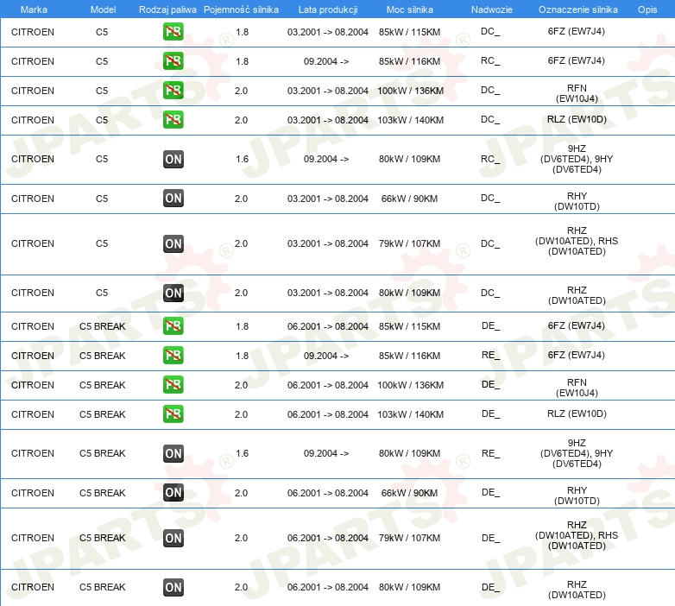Select 9HZ (DV6TED4) engine code in RE_ row
Viewport: 675px width, 606px height.
577,453
